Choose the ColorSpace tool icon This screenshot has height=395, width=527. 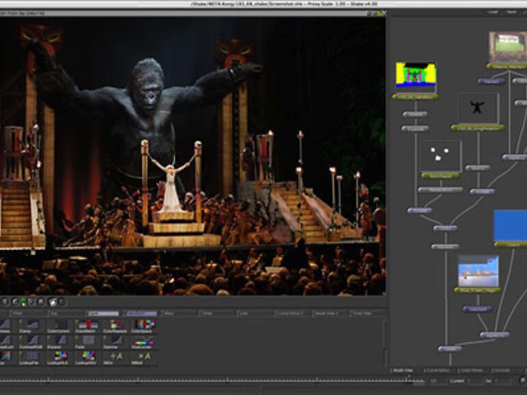click(144, 325)
